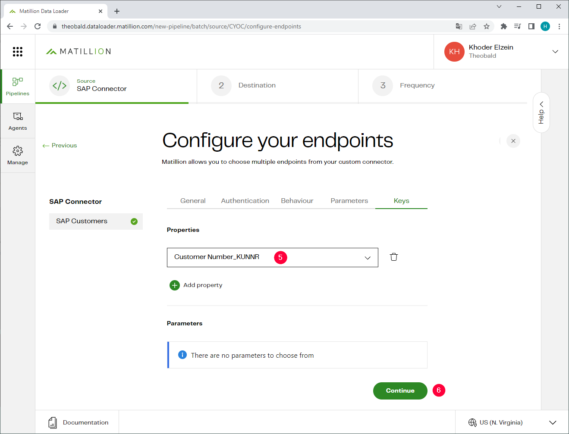Screen dimensions: 569x434
Task: Switch to the Behaviour tab
Action: [x=297, y=201]
